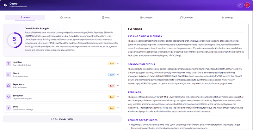Open the user avatar S menu

pyautogui.click(x=247, y=5)
